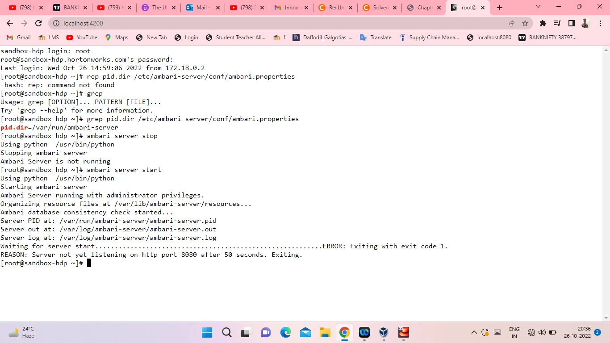Open the Daffodil_Galgotias bookmark
Image resolution: width=610 pixels, height=343 pixels.
322,38
